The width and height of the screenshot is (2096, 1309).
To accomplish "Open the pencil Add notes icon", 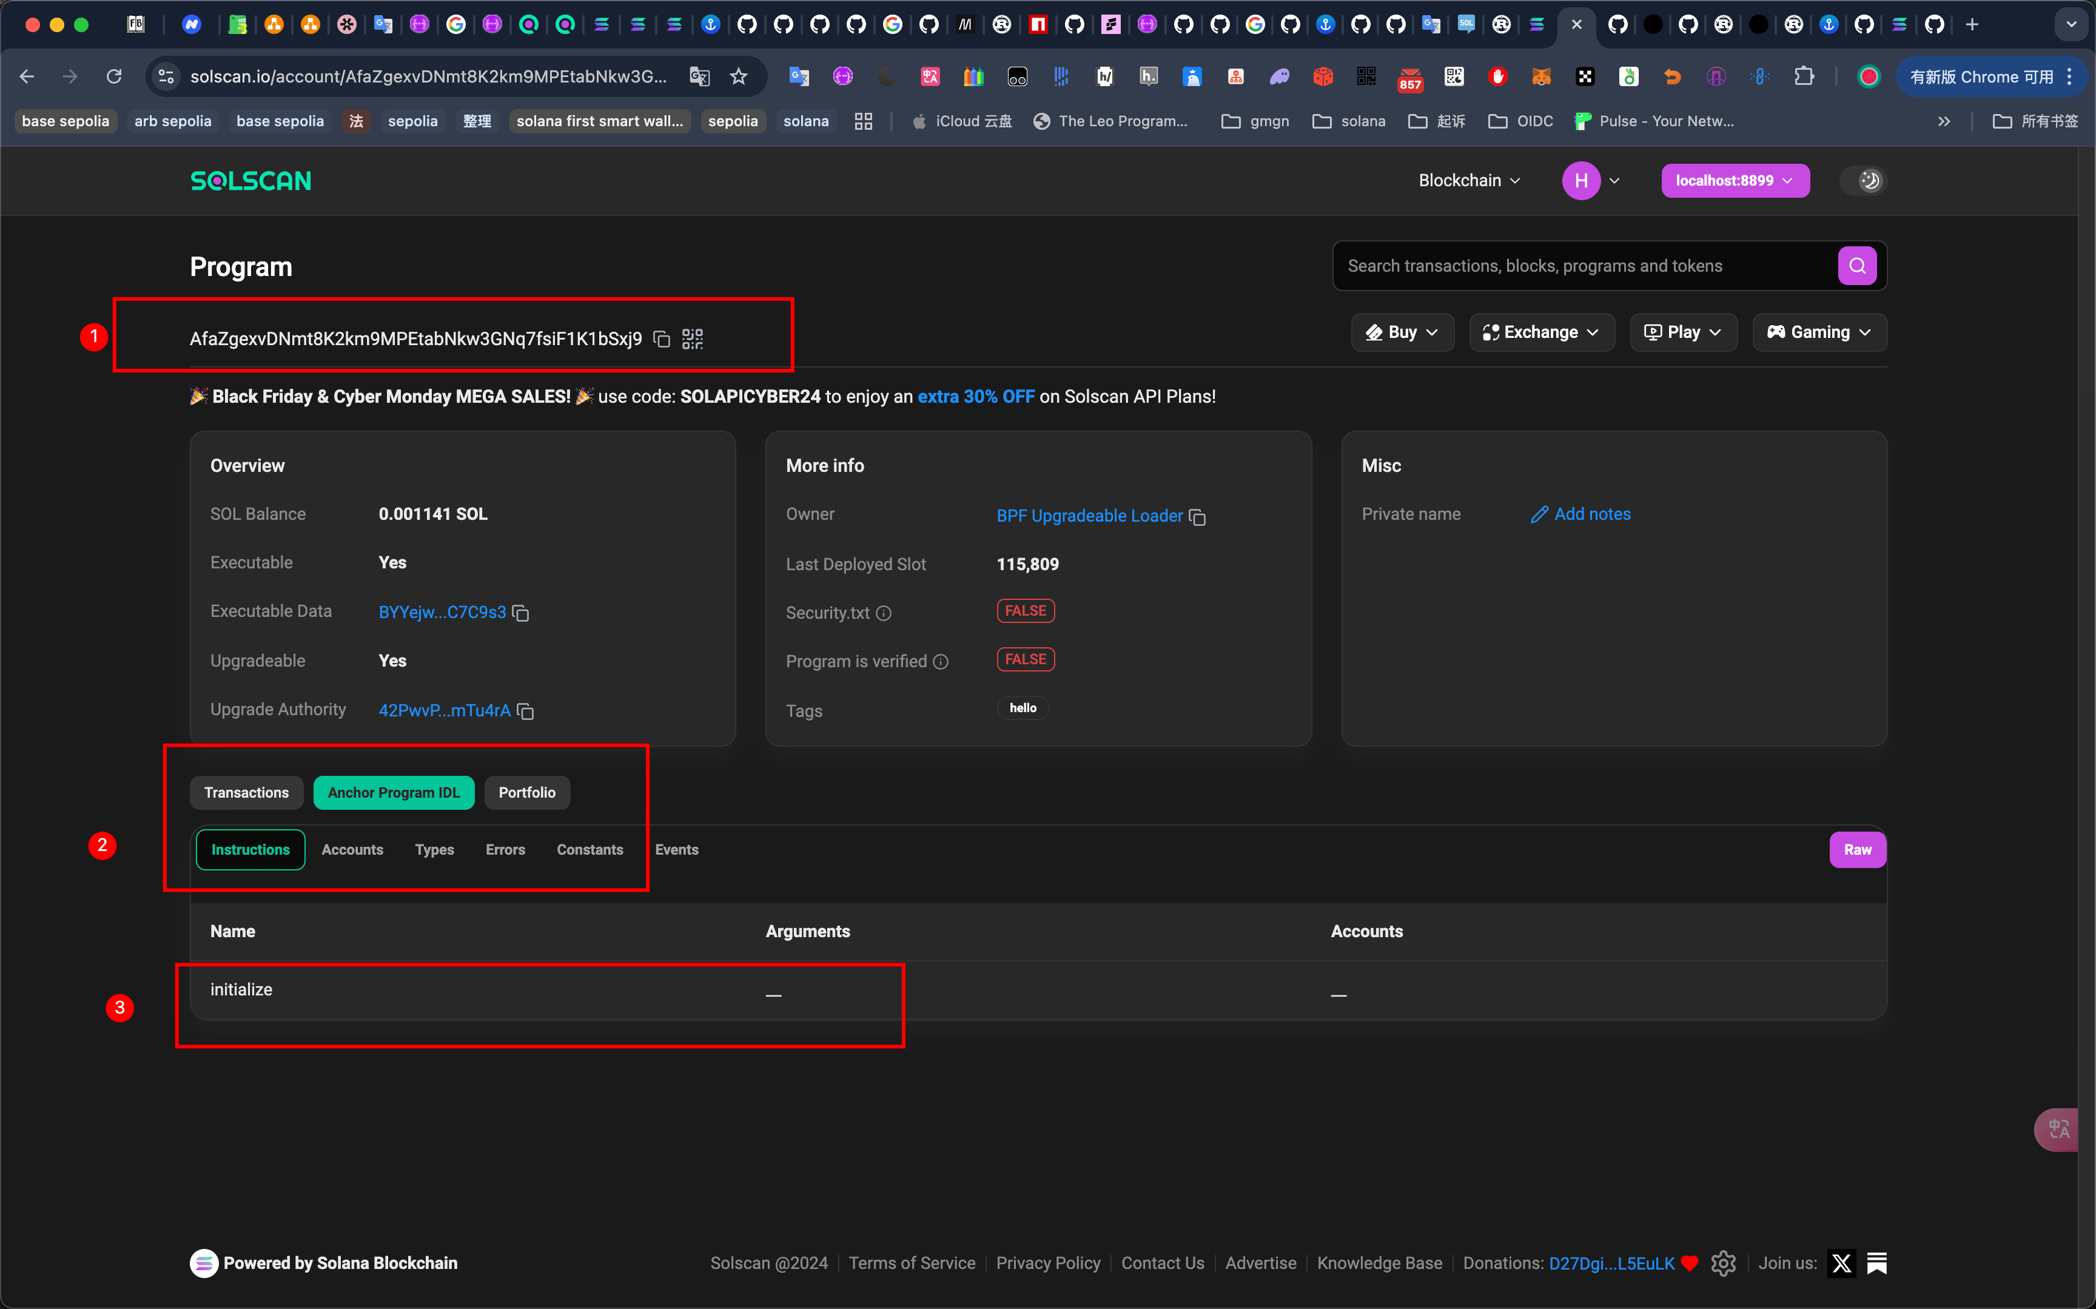I will (x=1539, y=514).
